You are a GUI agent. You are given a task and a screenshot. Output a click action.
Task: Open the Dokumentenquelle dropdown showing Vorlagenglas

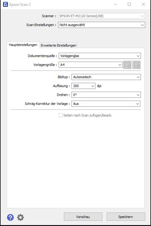point(100,56)
